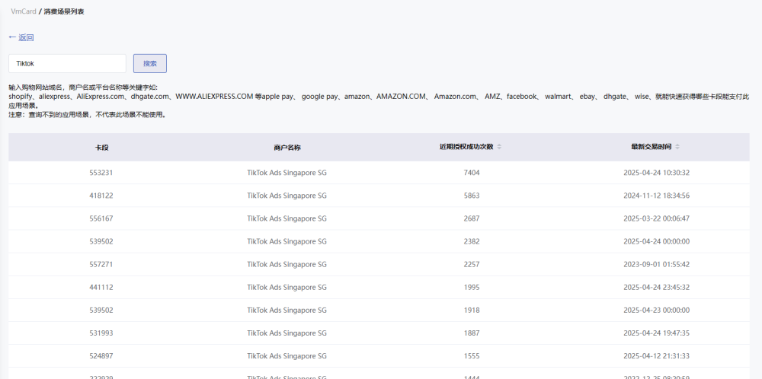This screenshot has height=379, width=762.
Task: Click timestamp 2025-04-24 19:47:35
Action: 657,333
